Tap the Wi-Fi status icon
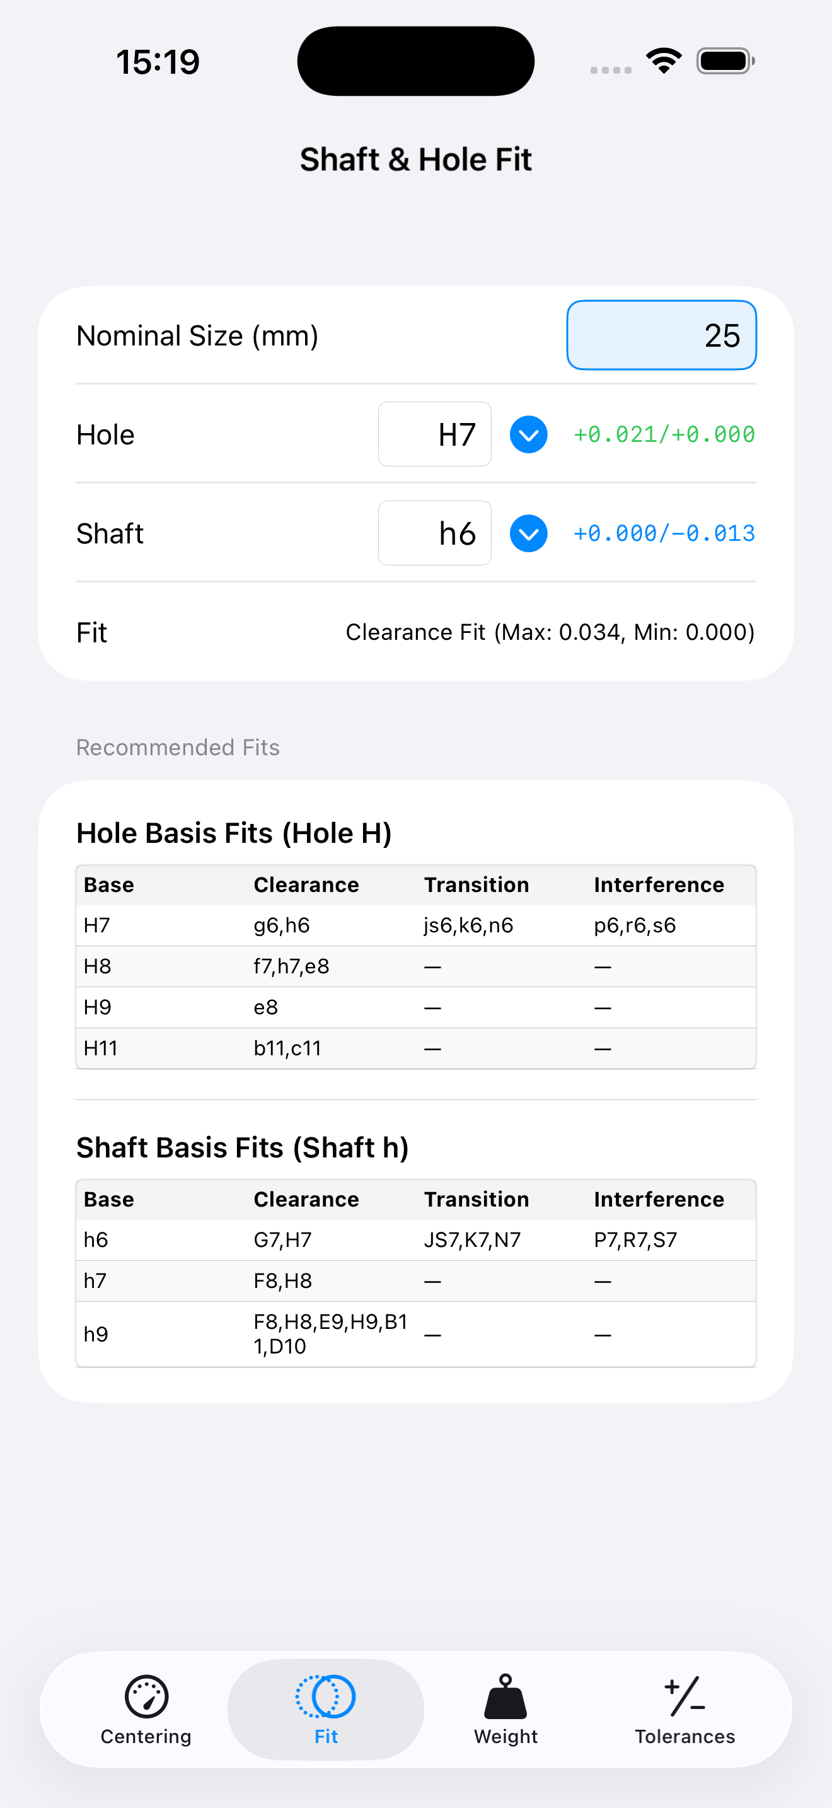 [x=664, y=61]
